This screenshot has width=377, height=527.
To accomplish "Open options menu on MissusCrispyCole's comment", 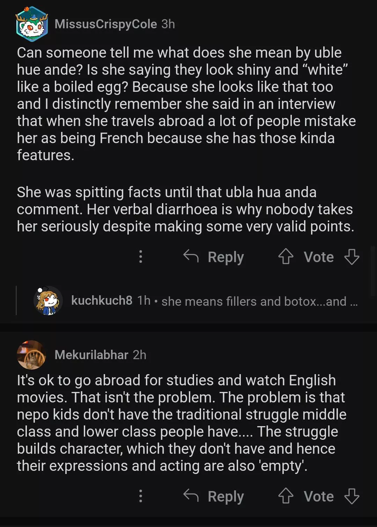I will 141,257.
